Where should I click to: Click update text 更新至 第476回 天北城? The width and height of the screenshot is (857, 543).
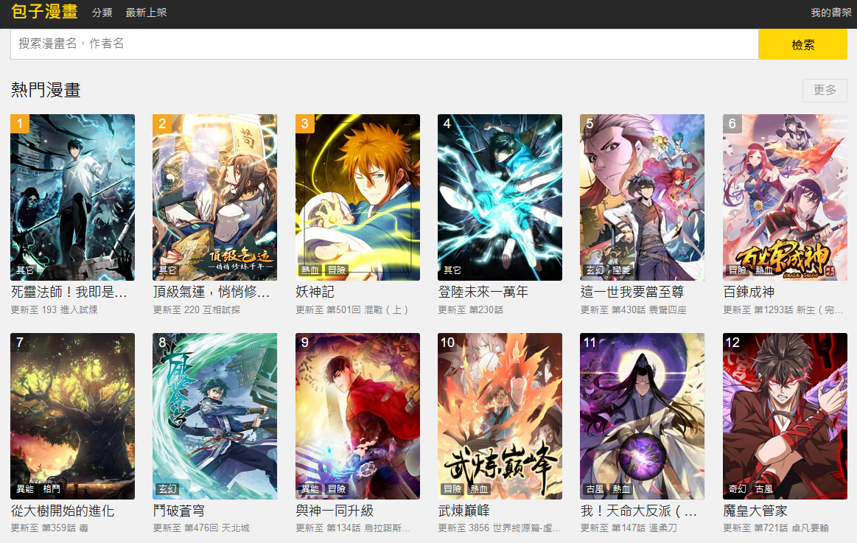pyautogui.click(x=201, y=528)
